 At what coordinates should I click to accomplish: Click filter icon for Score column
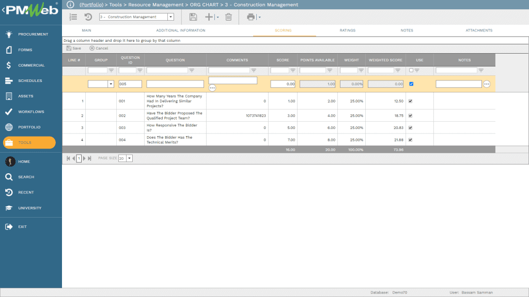(293, 70)
